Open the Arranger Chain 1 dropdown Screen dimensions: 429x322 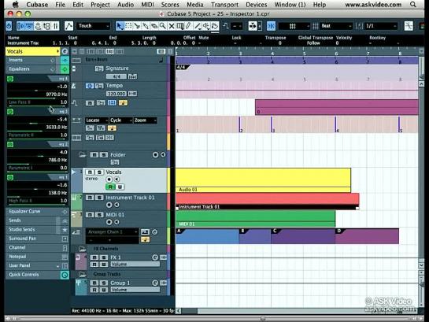[113, 232]
